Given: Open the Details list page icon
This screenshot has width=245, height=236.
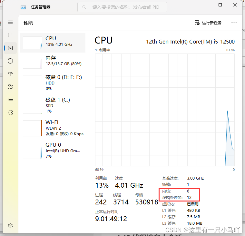Looking at the screenshot, I should [x=10, y=99].
